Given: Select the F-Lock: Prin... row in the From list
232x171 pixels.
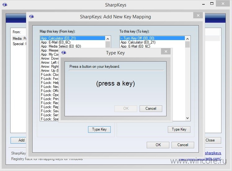Looking at the screenshot, I should click(x=49, y=99).
